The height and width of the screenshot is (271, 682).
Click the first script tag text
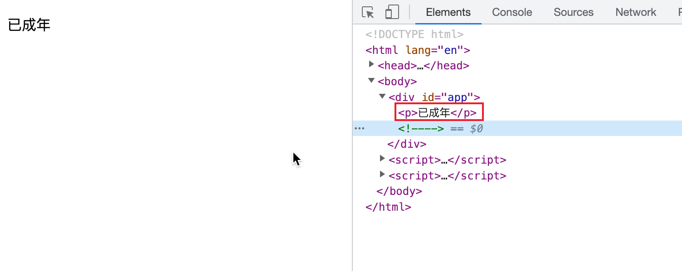pos(447,160)
